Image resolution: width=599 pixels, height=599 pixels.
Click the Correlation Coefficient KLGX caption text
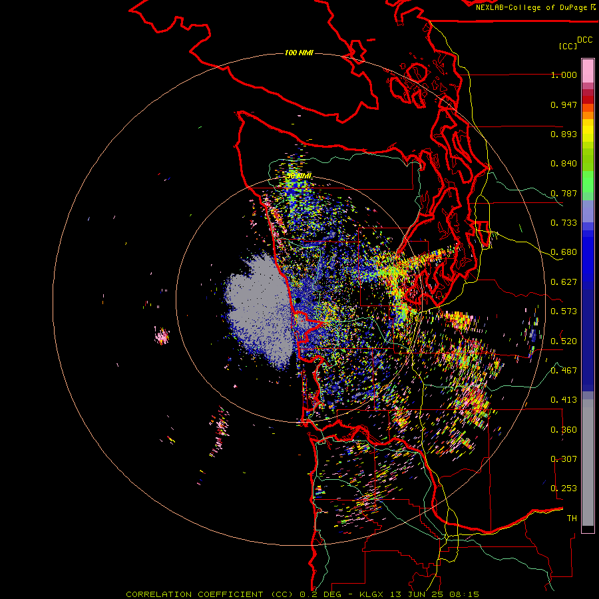[x=302, y=594]
